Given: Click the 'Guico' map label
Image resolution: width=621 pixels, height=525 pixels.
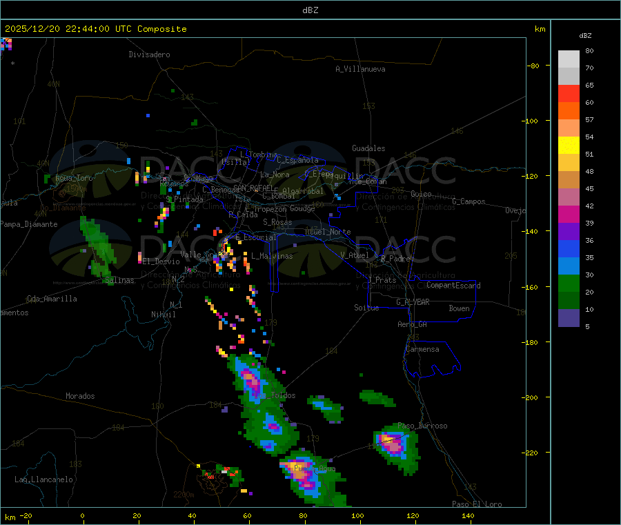Looking at the screenshot, I should pyautogui.click(x=421, y=194).
